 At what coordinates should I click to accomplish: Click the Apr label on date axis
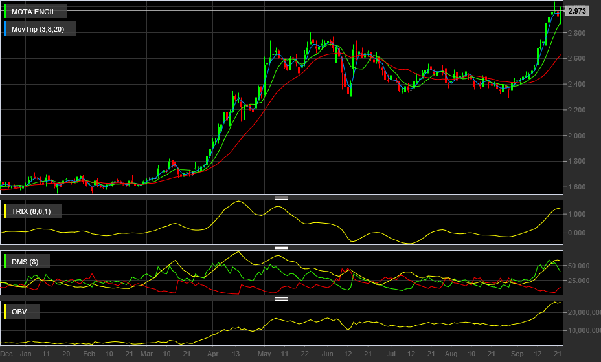tap(214, 354)
